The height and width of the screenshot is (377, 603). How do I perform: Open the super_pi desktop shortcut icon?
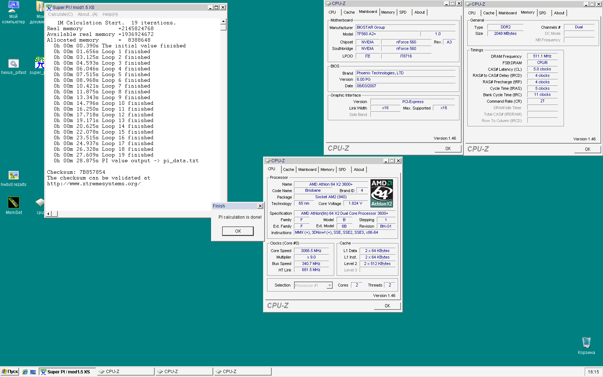point(39,63)
